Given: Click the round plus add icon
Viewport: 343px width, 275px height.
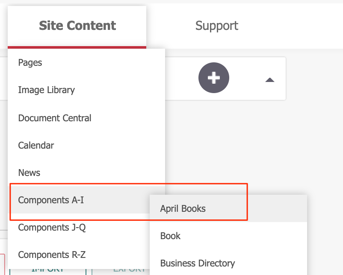Looking at the screenshot, I should [x=214, y=78].
